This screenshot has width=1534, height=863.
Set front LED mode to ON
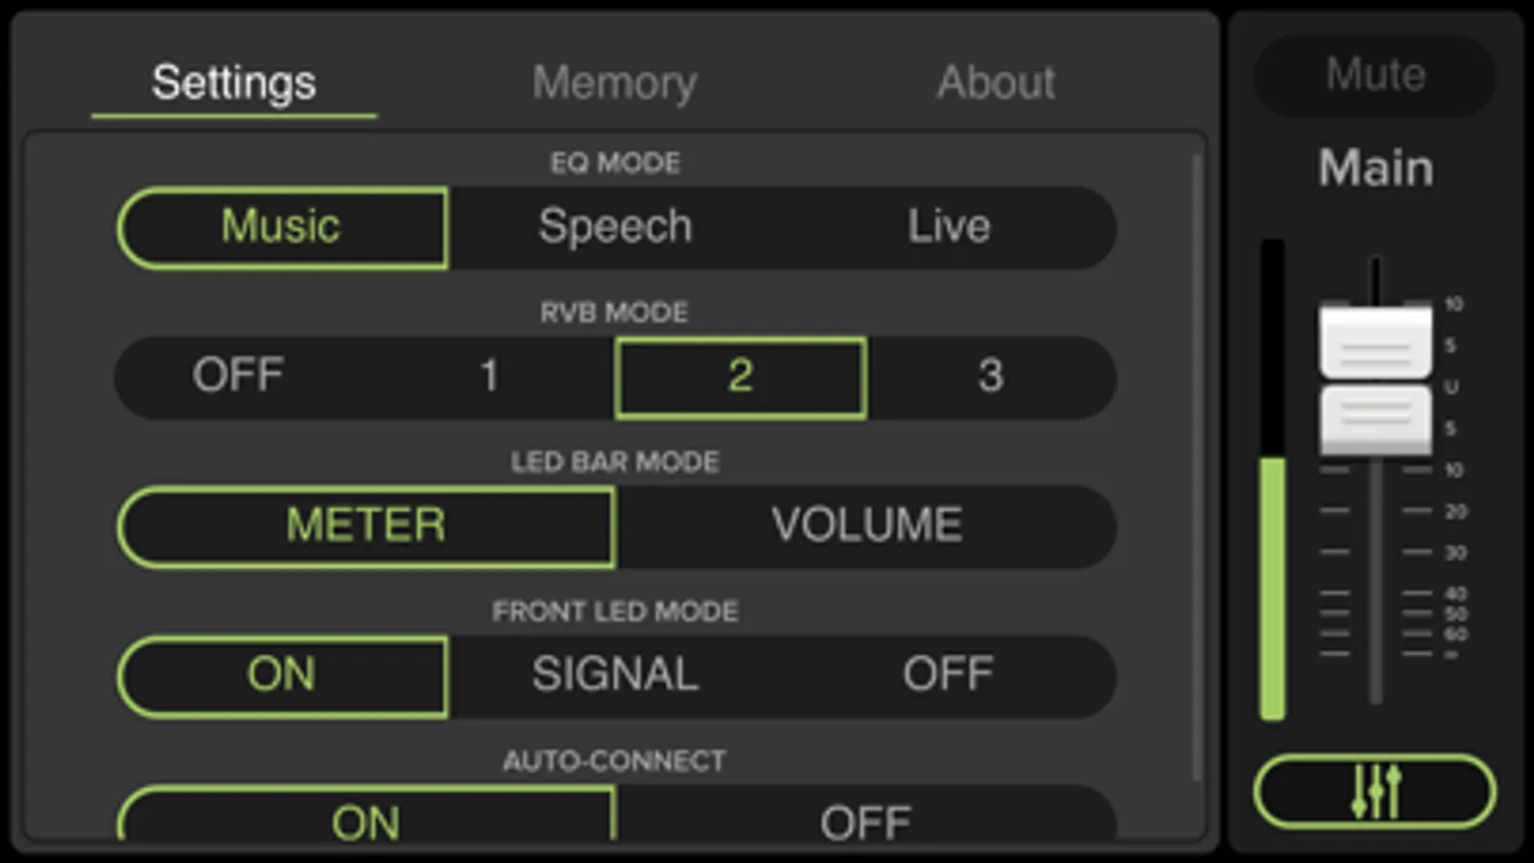pyautogui.click(x=282, y=675)
